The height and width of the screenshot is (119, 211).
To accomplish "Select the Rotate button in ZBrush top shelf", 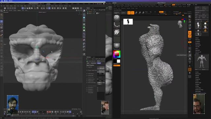I will 143,13.
